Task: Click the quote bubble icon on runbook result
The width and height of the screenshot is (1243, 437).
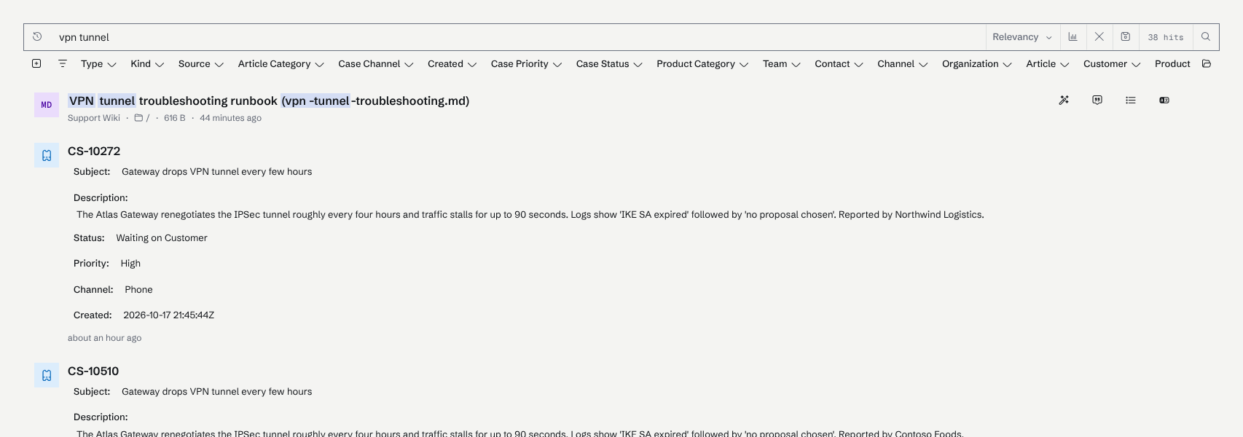Action: tap(1097, 100)
